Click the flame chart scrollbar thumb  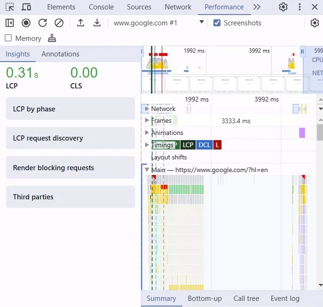[320, 132]
